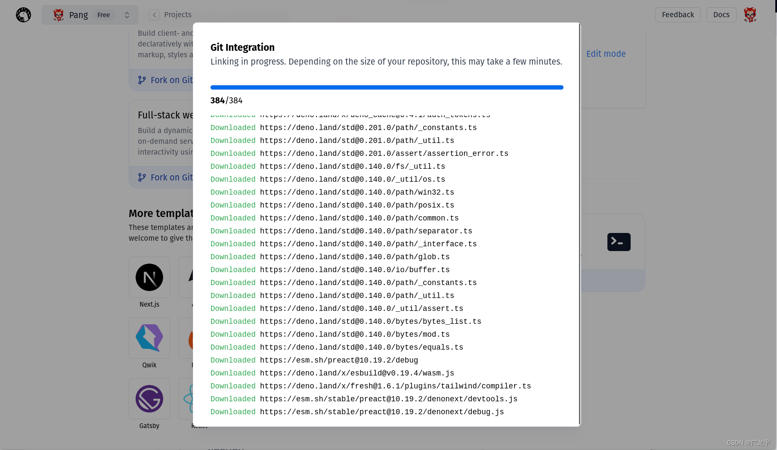Open the Pang organization switcher
The height and width of the screenshot is (450, 777).
pos(90,15)
